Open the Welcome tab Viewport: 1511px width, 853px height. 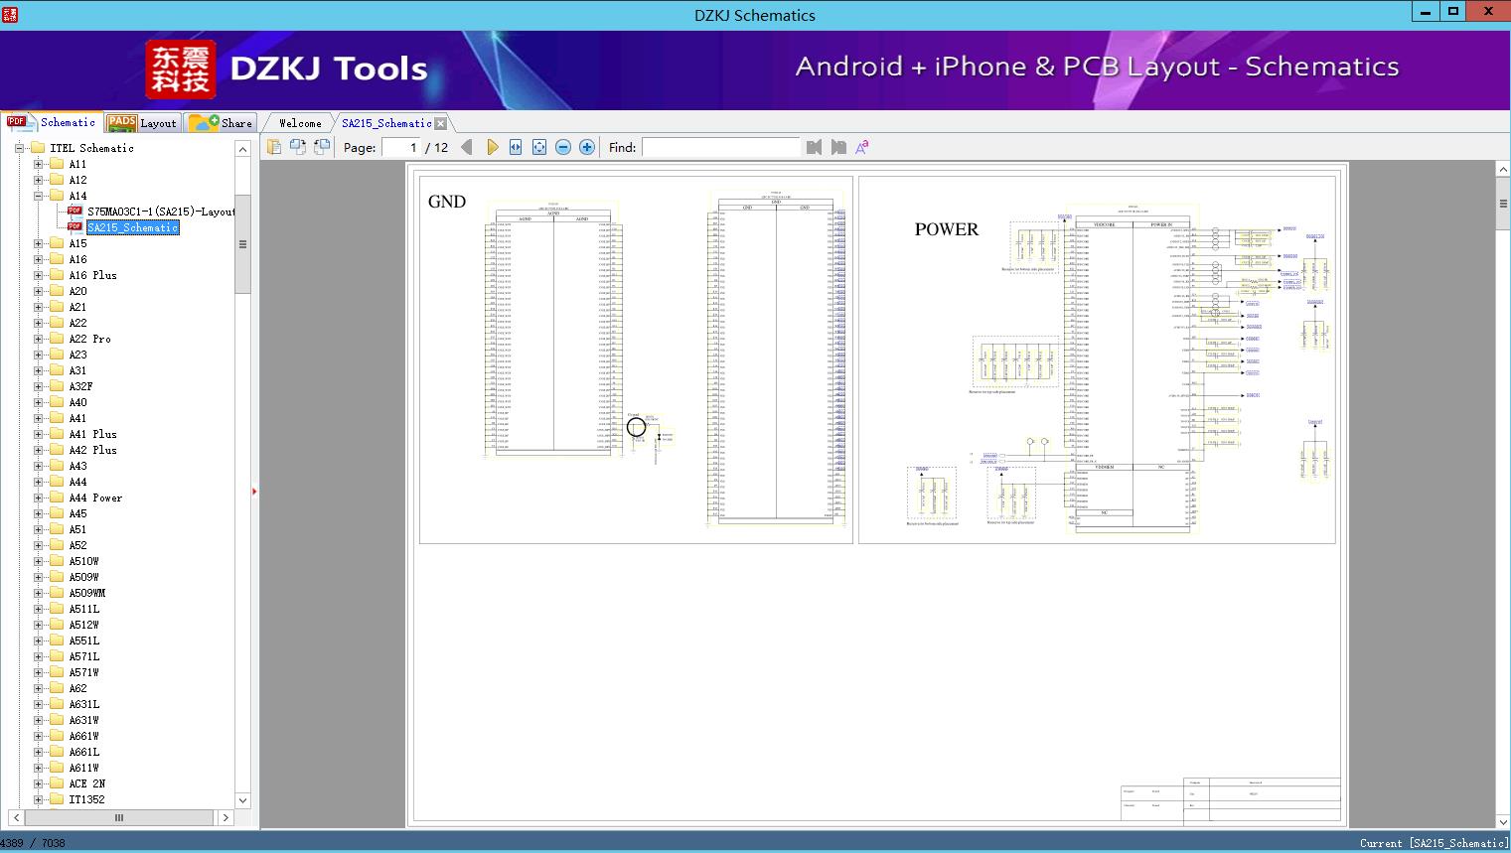click(299, 123)
